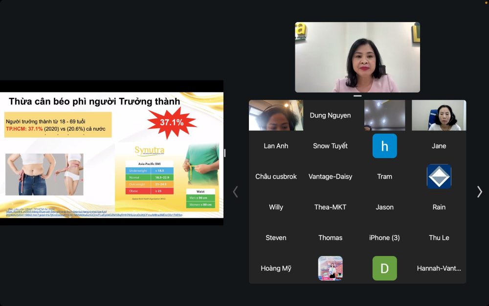Go to next page of participants gallery

(479, 192)
